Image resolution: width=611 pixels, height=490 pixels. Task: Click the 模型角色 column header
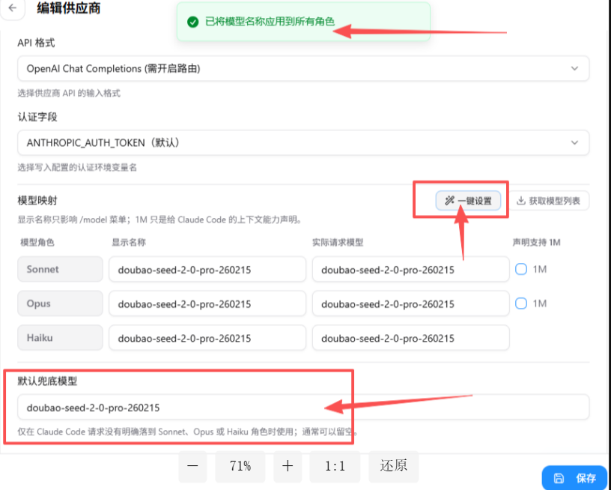(37, 243)
